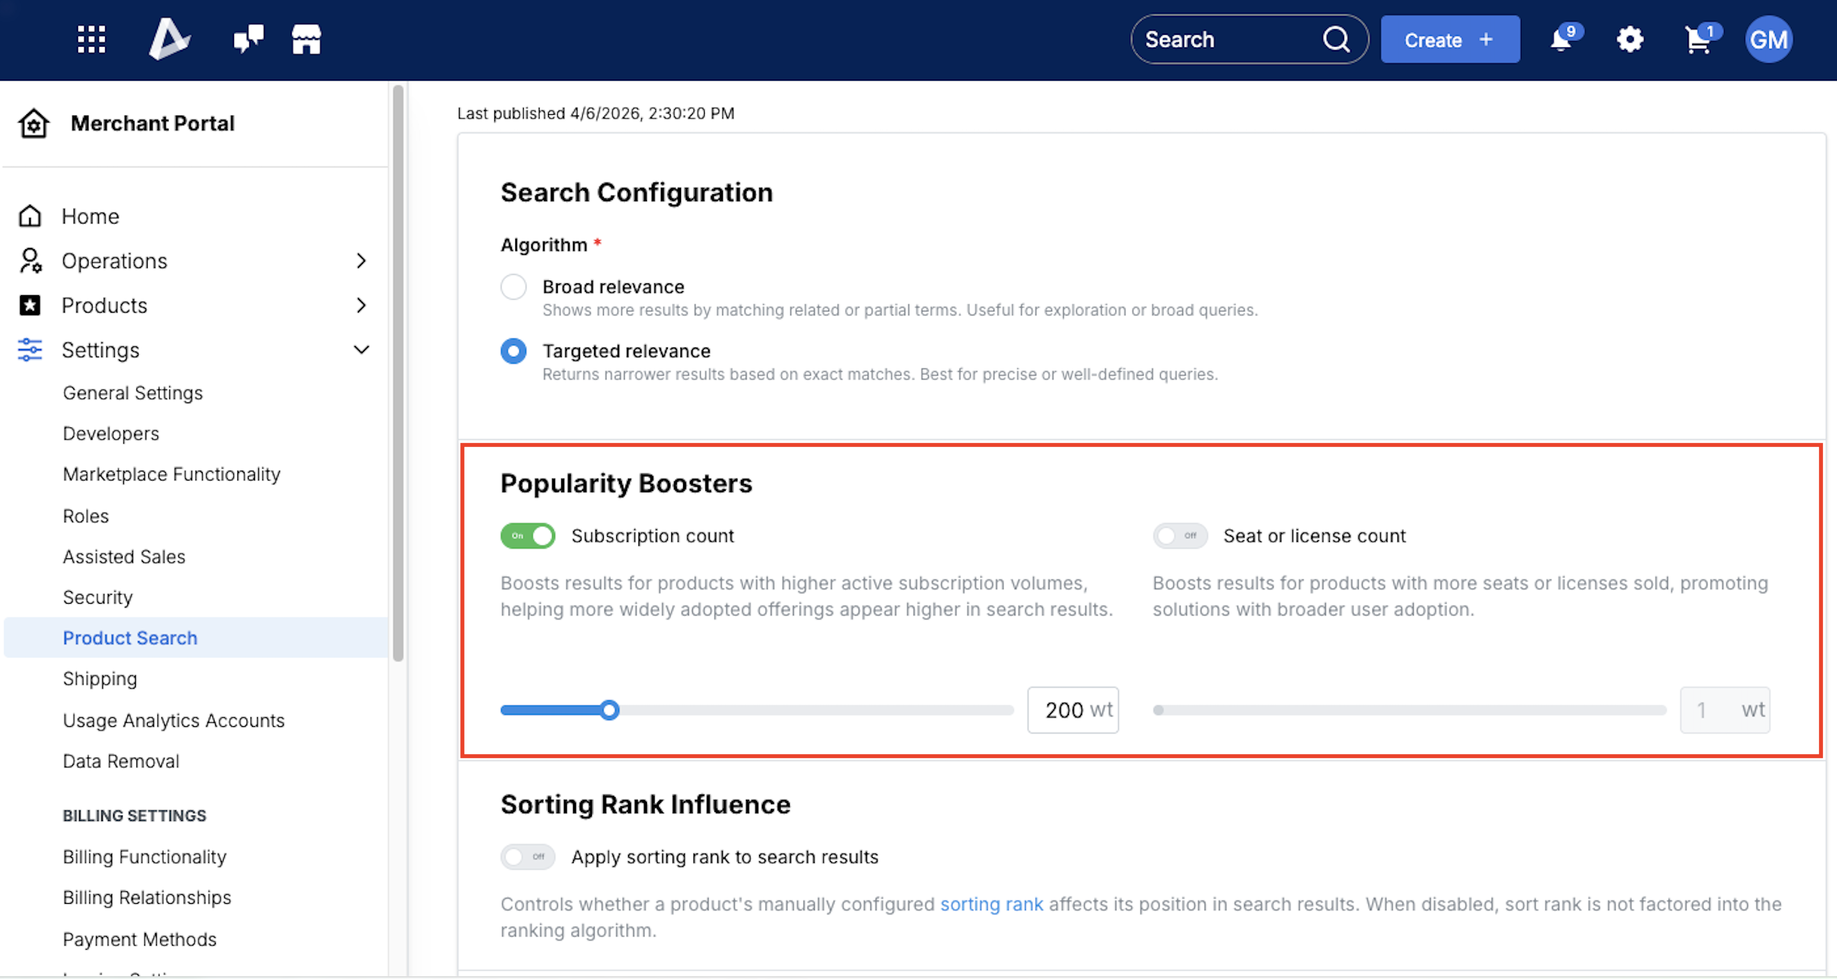Follow the sorting rank hyperlink

click(x=991, y=904)
